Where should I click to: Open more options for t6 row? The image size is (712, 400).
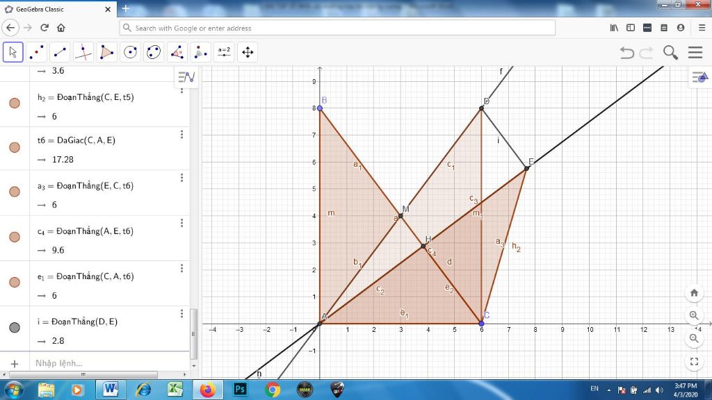pos(181,135)
